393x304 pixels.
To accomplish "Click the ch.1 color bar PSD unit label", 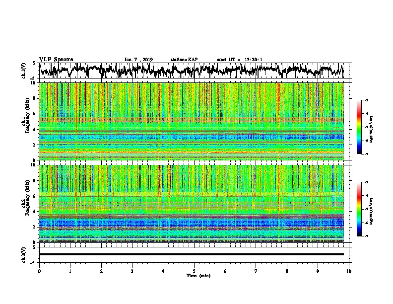I will click(372, 129).
